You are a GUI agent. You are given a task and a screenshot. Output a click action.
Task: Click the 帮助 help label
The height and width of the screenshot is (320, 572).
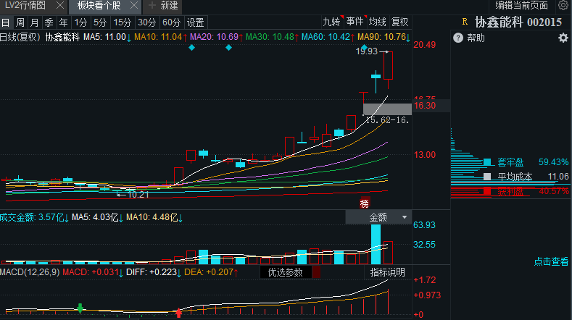[476, 38]
